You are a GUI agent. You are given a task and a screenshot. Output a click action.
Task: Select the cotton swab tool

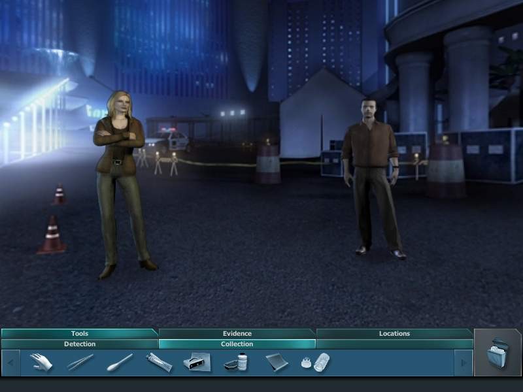[120, 362]
